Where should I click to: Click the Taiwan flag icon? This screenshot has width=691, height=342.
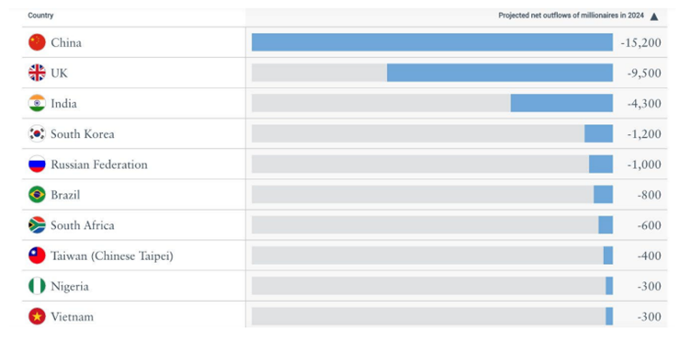pos(37,256)
